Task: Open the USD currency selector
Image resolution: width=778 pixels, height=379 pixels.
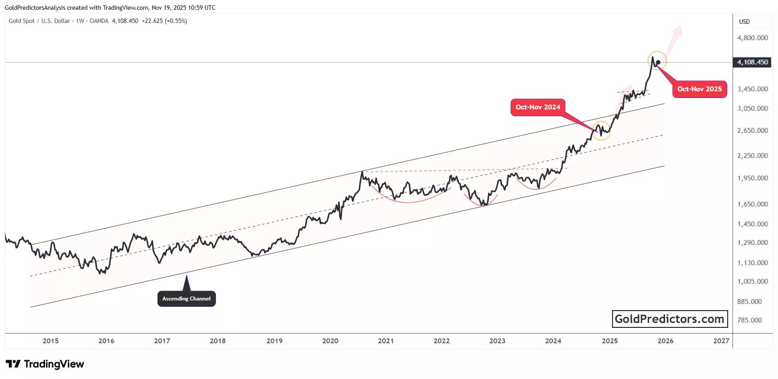Action: [x=744, y=22]
